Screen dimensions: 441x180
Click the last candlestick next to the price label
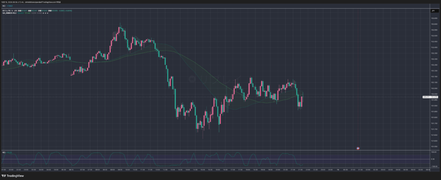pyautogui.click(x=302, y=101)
